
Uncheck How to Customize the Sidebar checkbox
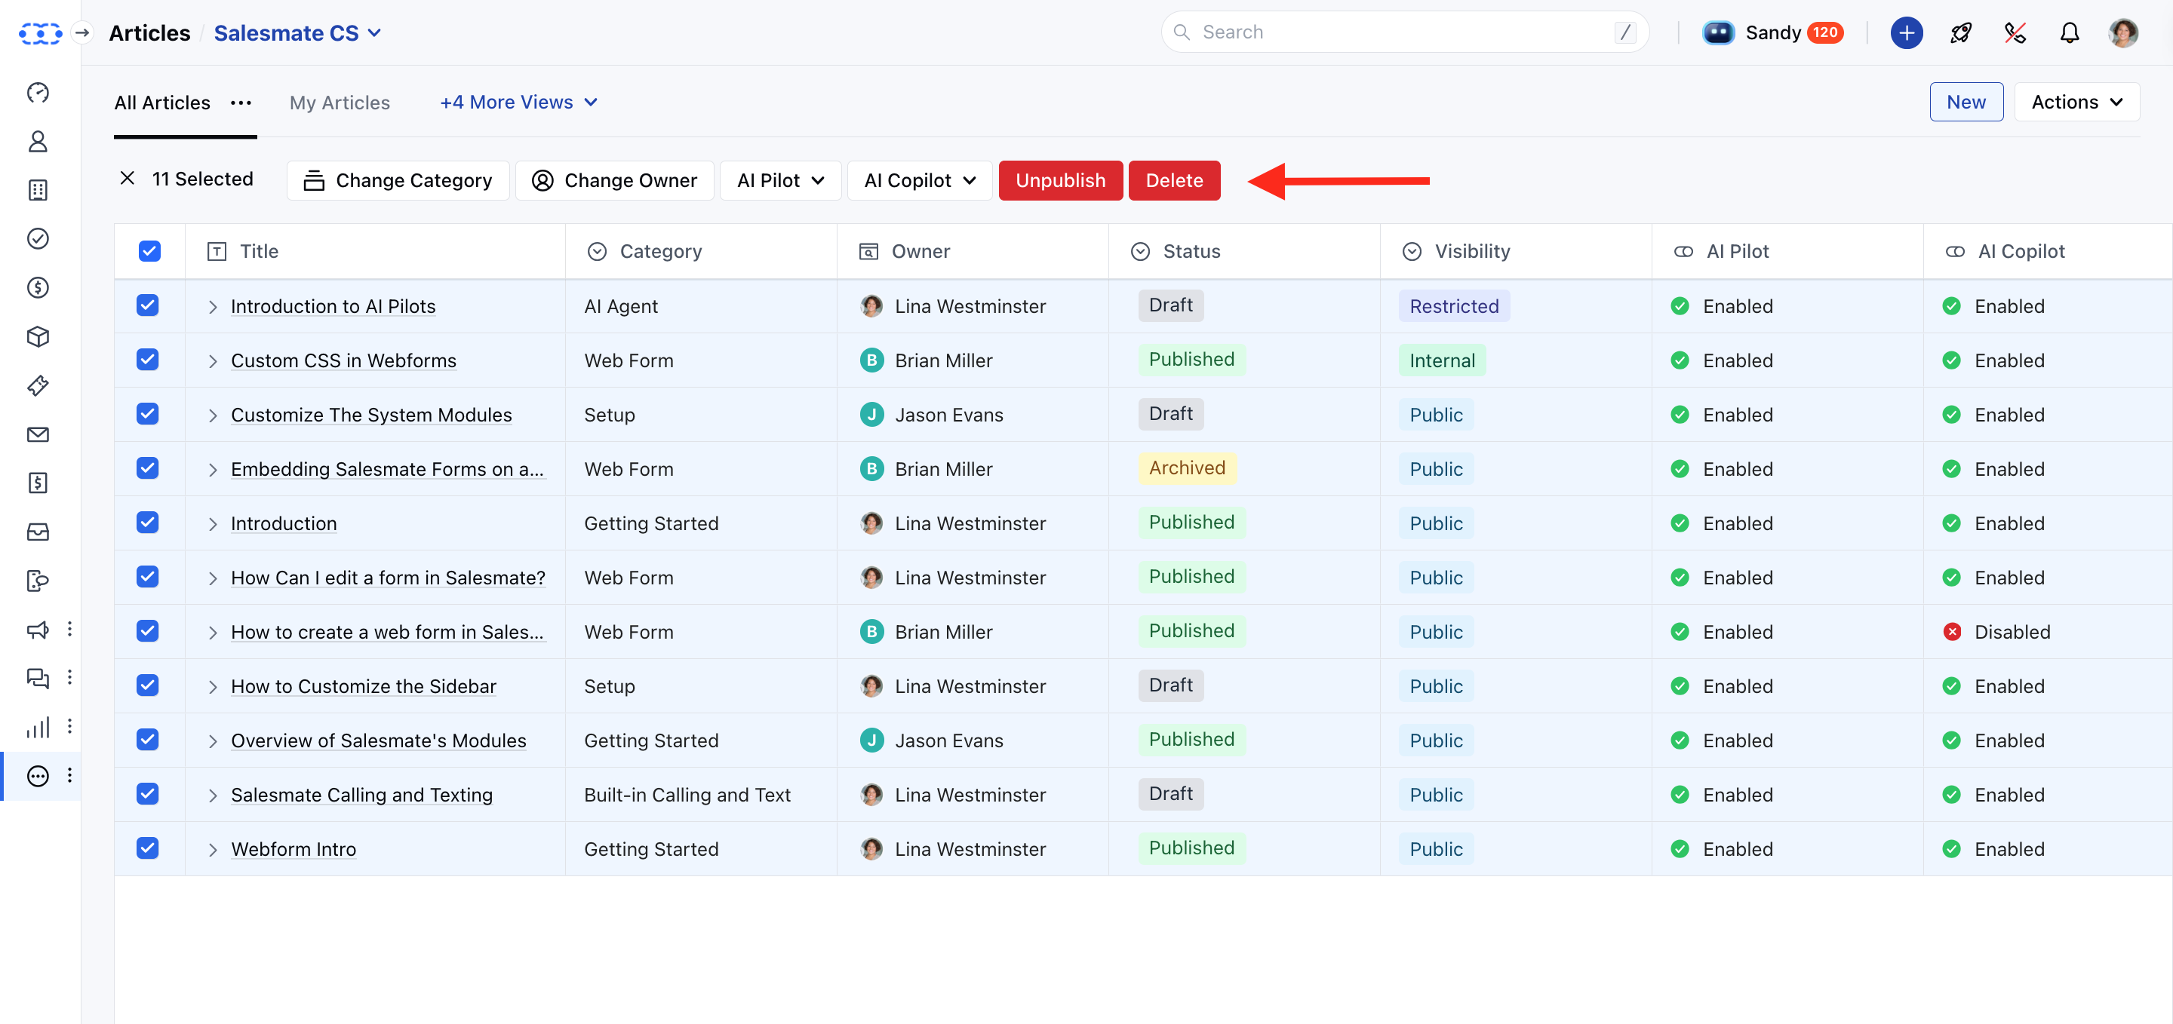coord(148,685)
